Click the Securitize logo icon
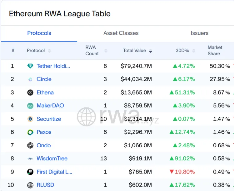 [x=30, y=119]
